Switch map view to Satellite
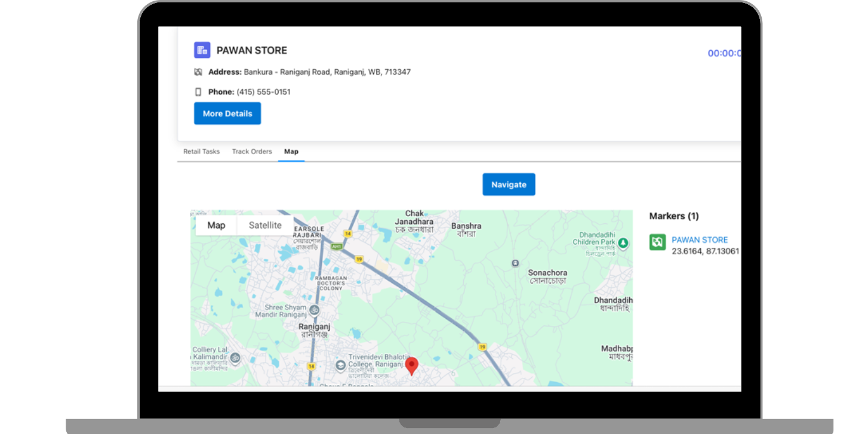The width and height of the screenshot is (865, 434). pos(265,225)
